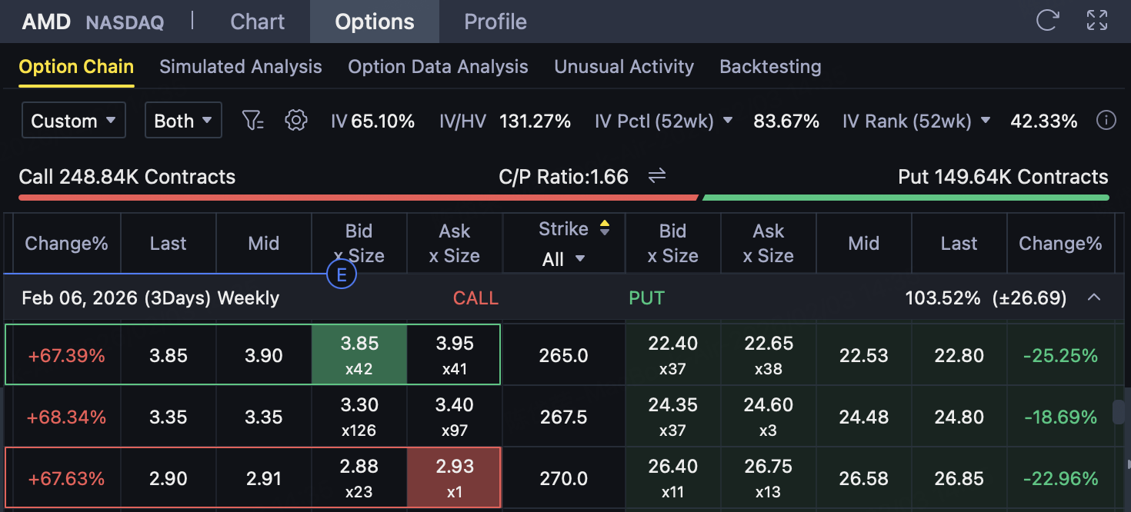Sort by the Strike arrows icon
The width and height of the screenshot is (1131, 512).
605,228
